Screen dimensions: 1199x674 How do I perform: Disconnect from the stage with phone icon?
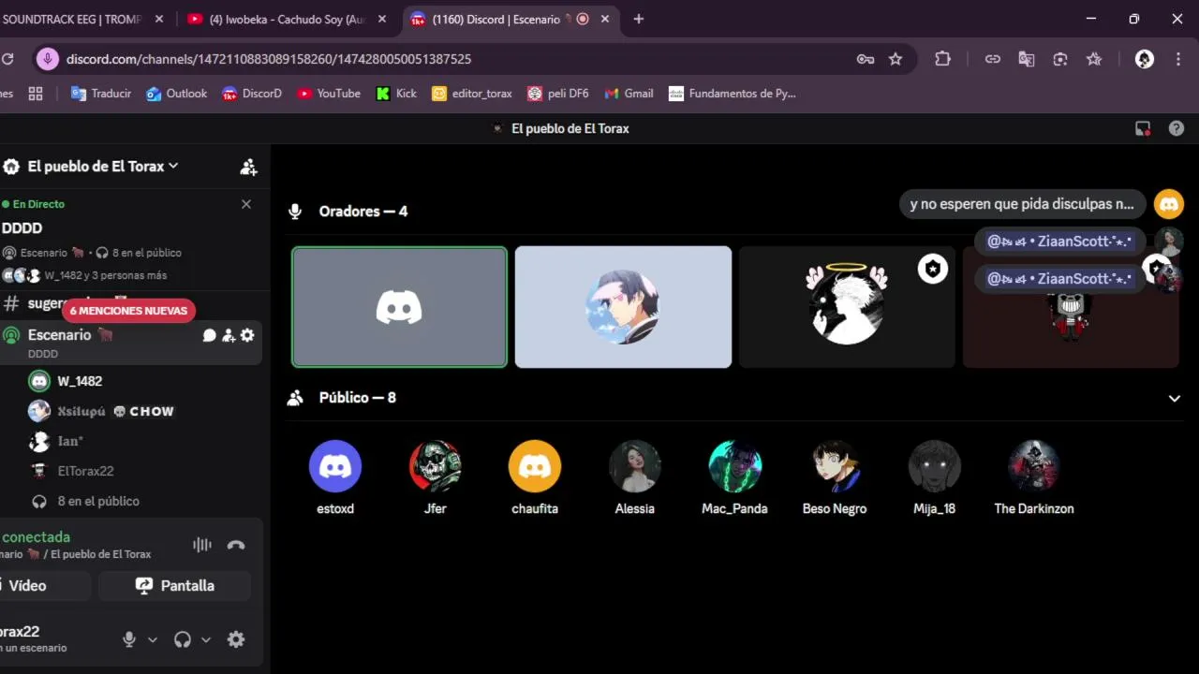[x=236, y=545]
